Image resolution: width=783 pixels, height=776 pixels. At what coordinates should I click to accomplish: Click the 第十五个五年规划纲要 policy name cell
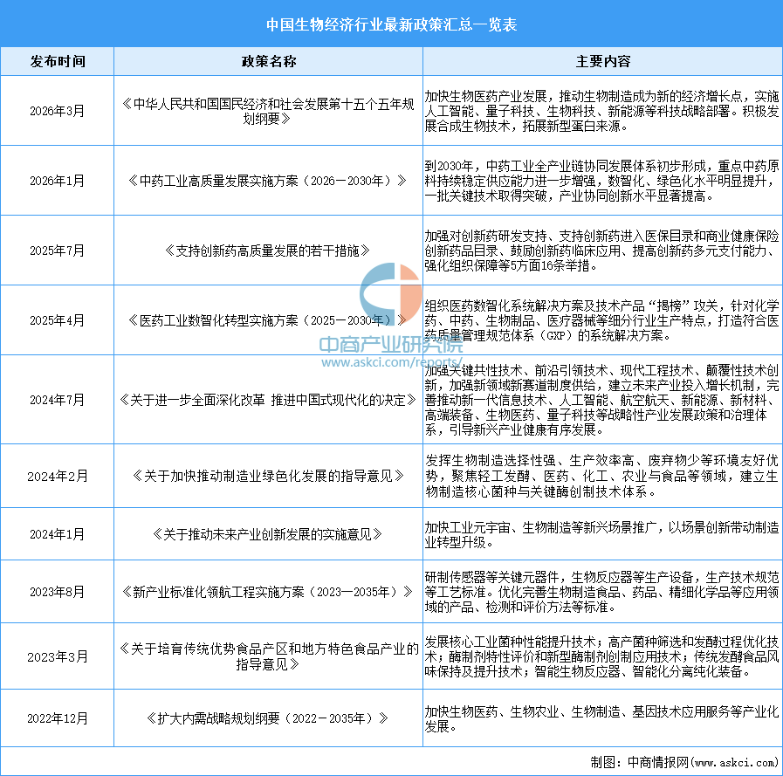(x=268, y=111)
